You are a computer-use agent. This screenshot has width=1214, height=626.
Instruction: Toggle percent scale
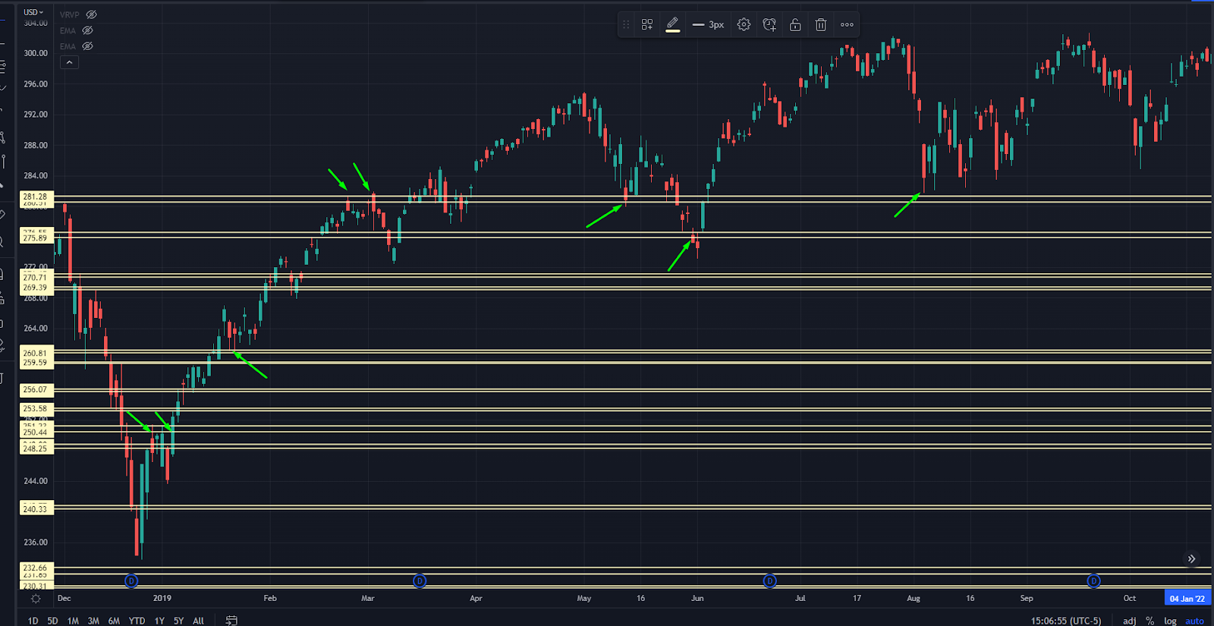[x=1150, y=621]
